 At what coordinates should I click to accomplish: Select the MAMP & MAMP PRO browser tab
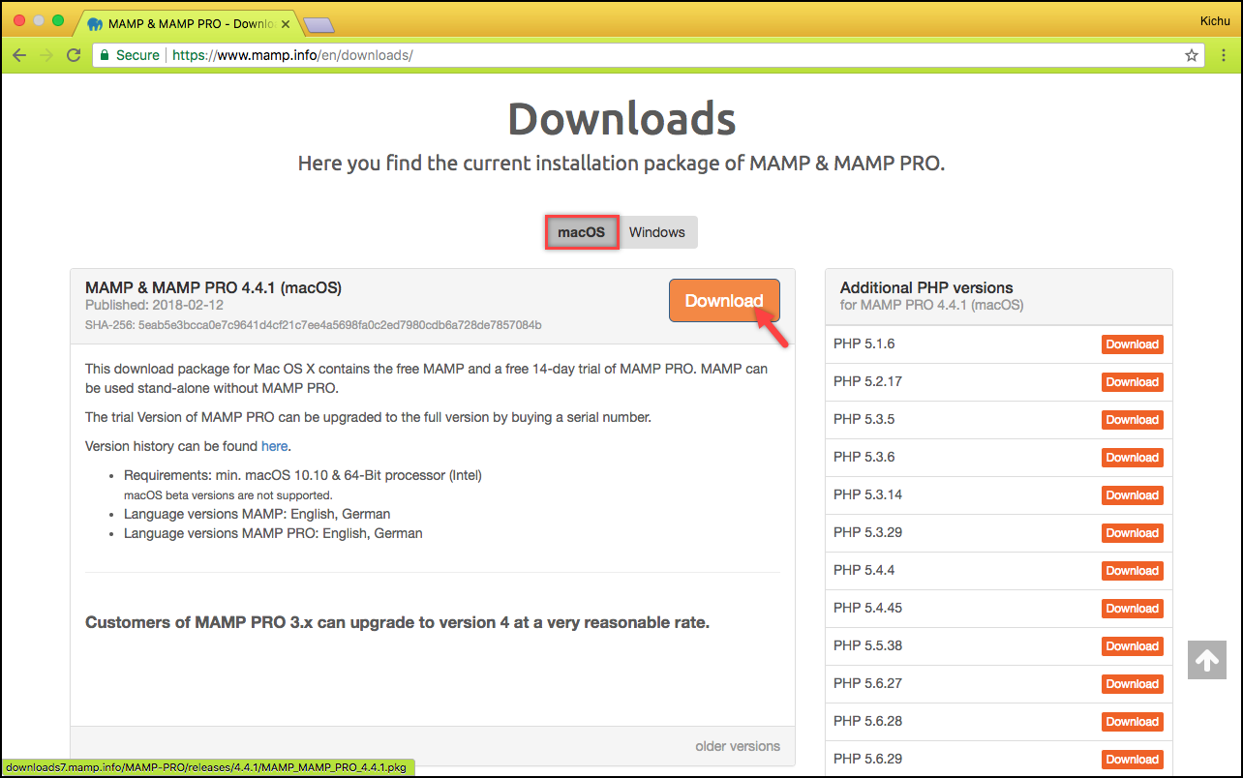pyautogui.click(x=189, y=23)
